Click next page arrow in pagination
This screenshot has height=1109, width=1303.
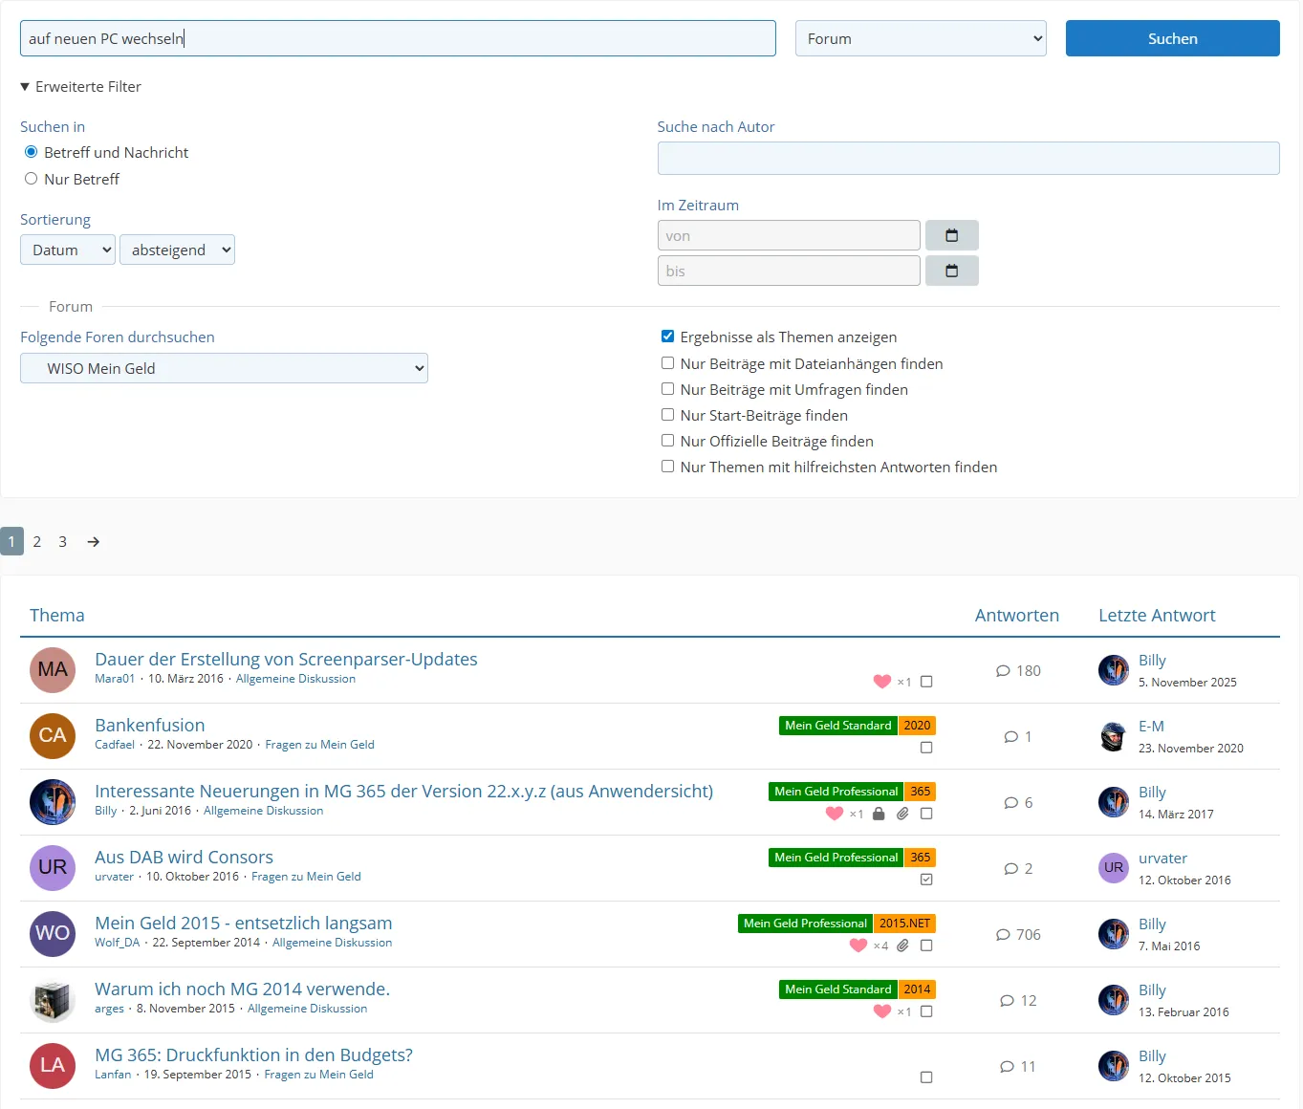click(94, 542)
